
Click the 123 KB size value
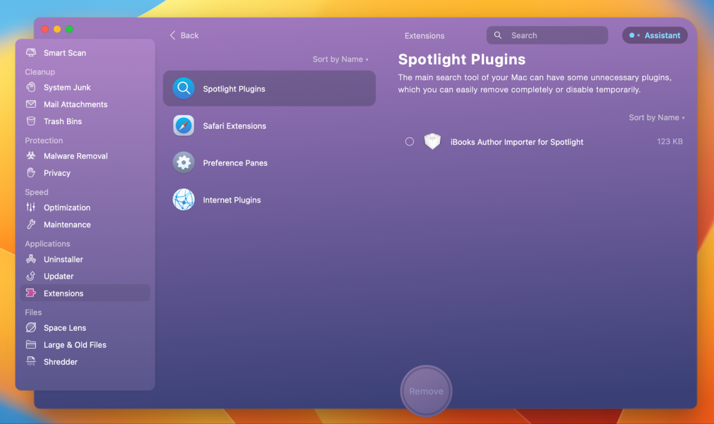[670, 142]
